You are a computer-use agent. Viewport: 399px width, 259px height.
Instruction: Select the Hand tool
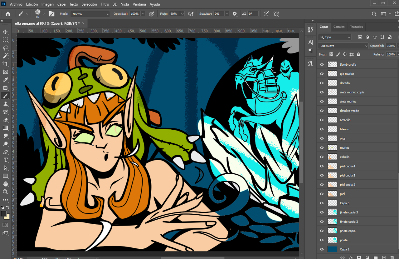pos(5,184)
